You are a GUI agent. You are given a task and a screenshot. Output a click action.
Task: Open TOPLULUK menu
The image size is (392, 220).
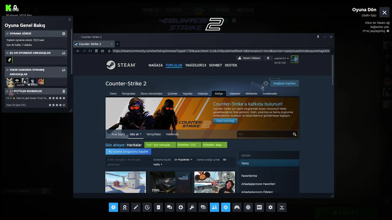[174, 65]
